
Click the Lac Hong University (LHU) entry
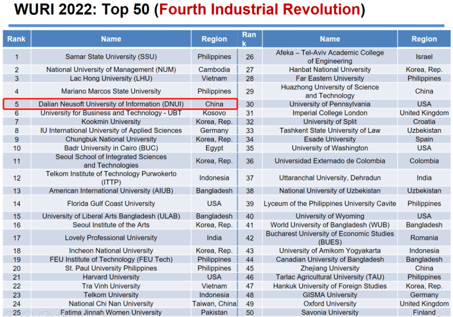coord(111,78)
